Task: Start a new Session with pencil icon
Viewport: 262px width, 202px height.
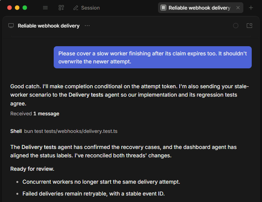Action: click(x=86, y=8)
